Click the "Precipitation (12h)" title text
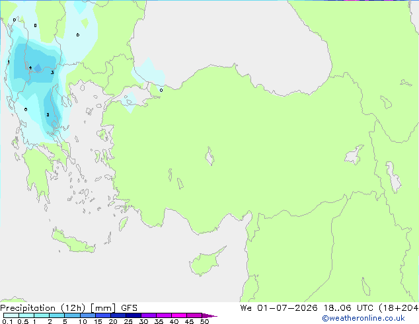Screen dimensions: 419x324 [x=43, y=308]
